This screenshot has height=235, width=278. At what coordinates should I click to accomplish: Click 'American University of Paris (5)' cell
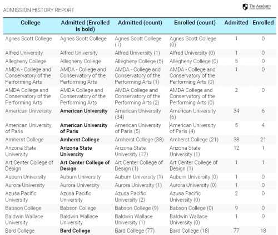pyautogui.click(x=138, y=128)
